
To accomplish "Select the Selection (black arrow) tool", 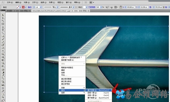I will pos(3,15).
